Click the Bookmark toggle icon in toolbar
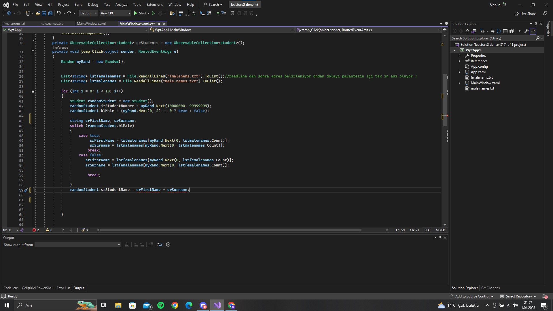Viewport: 553px width, 311px height. tap(232, 13)
